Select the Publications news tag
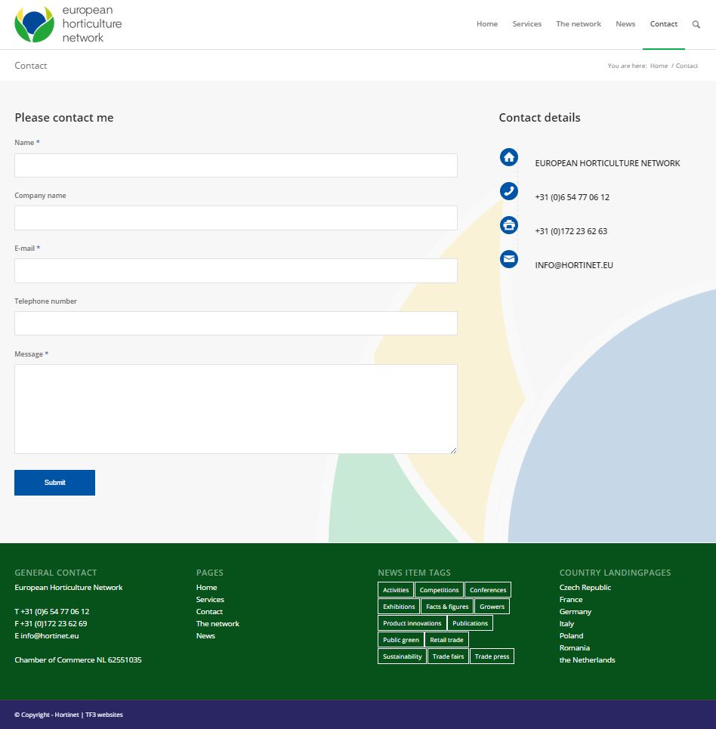716x729 pixels. click(470, 623)
